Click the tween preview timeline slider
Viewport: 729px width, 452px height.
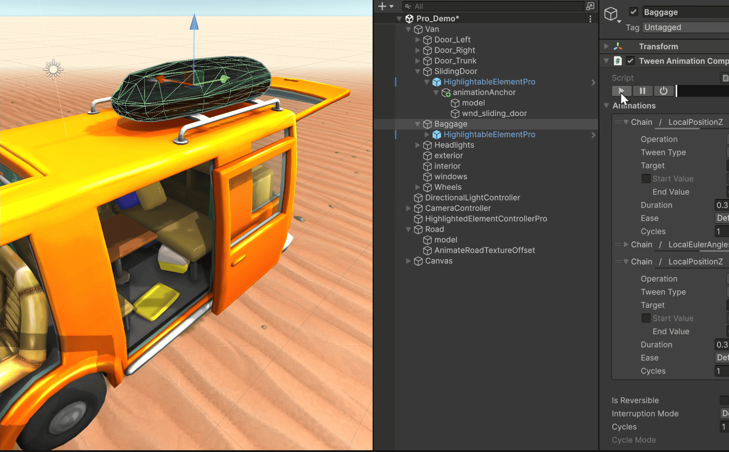point(702,91)
